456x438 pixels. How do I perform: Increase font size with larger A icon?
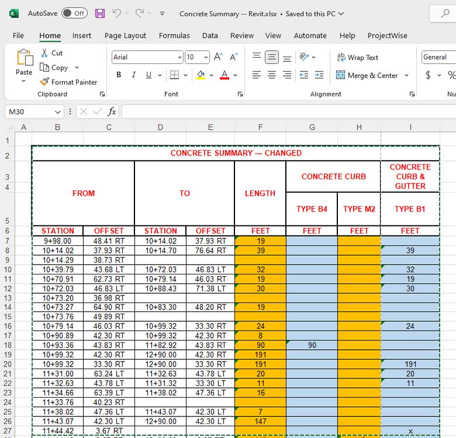tap(218, 57)
